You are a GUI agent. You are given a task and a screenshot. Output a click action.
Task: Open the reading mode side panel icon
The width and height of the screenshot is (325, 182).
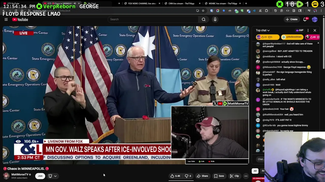[x=294, y=11]
